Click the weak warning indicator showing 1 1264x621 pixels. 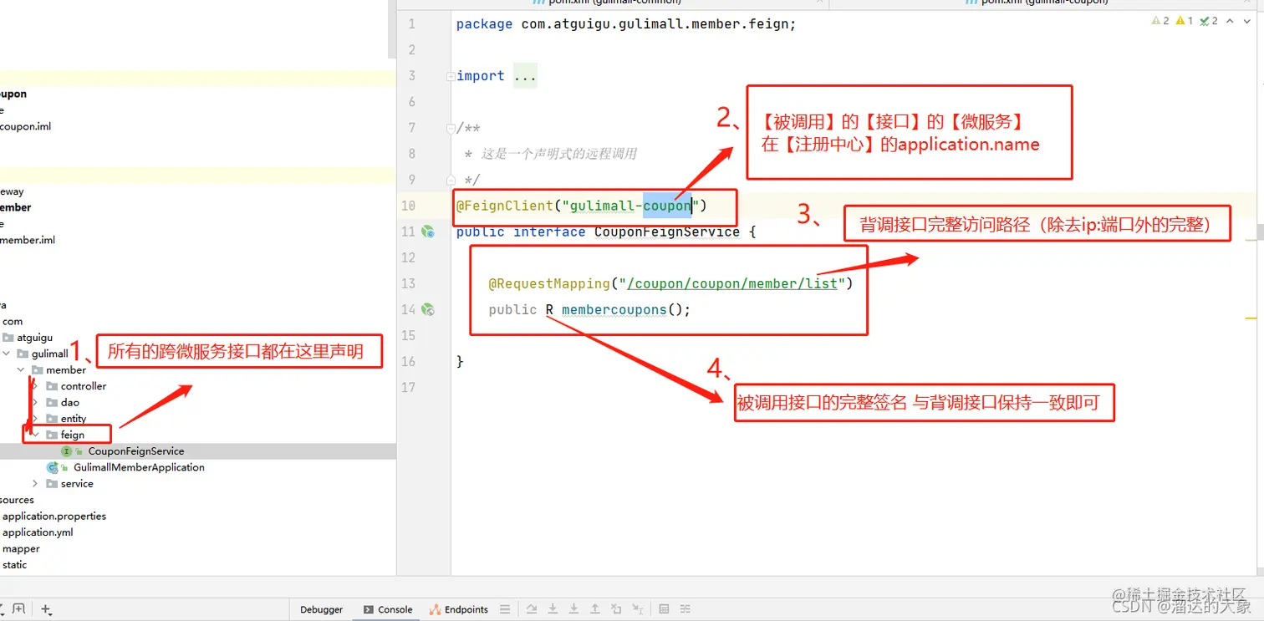tap(1185, 21)
